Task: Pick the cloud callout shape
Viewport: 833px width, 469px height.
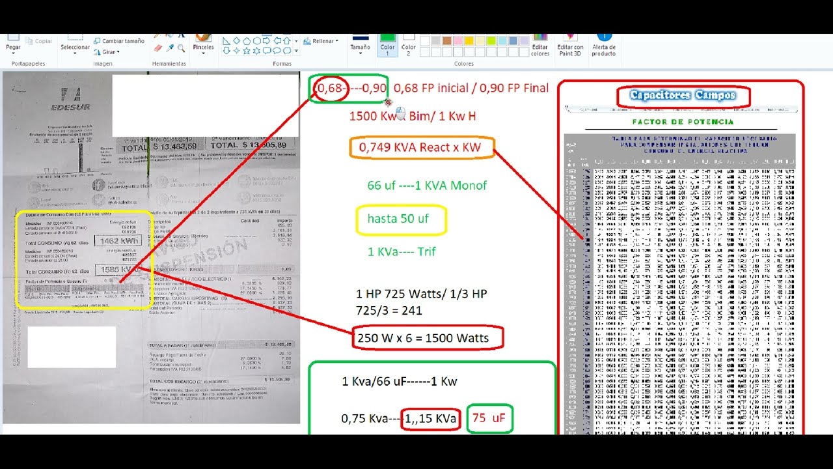Action: 287,51
